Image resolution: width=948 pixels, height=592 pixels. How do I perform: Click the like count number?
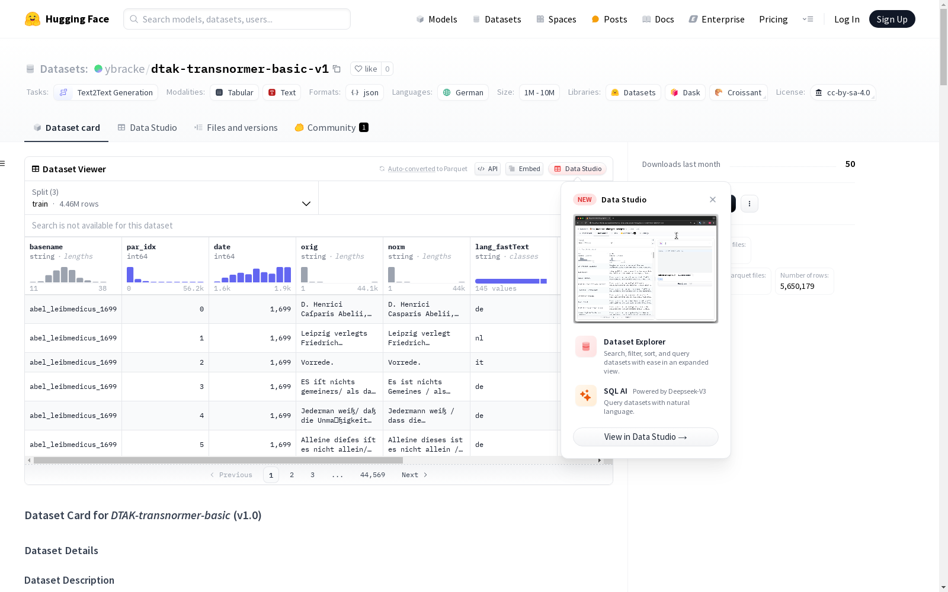[x=387, y=69]
